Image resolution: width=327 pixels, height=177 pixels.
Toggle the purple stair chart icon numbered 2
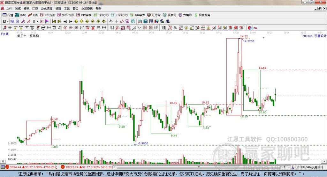coord(23,21)
